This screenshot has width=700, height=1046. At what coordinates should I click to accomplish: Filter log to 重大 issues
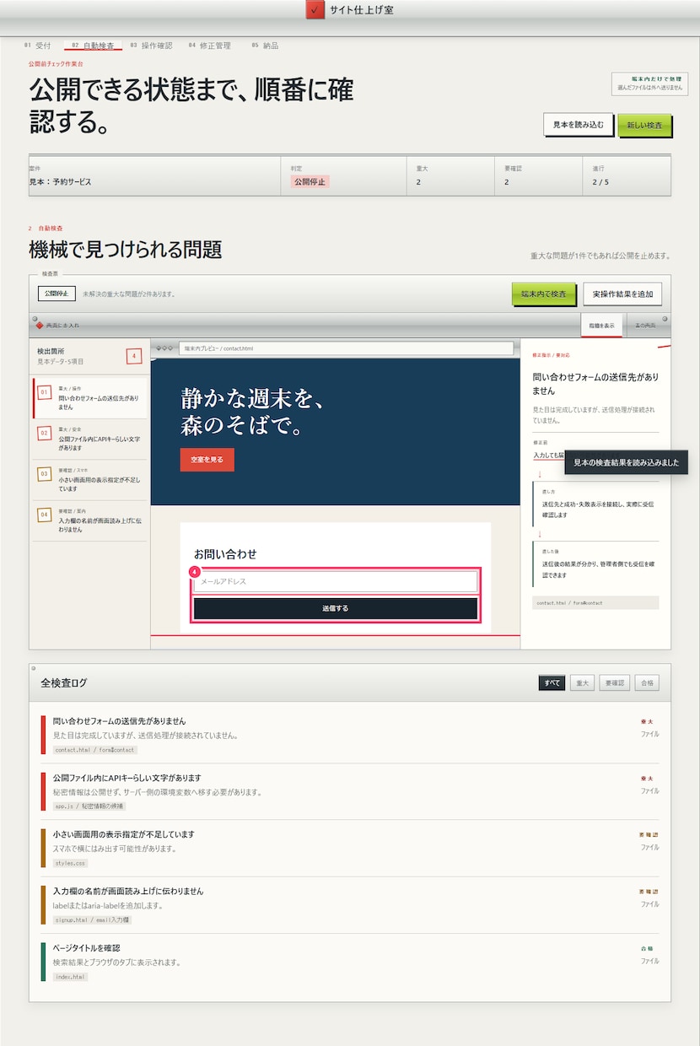pos(582,683)
